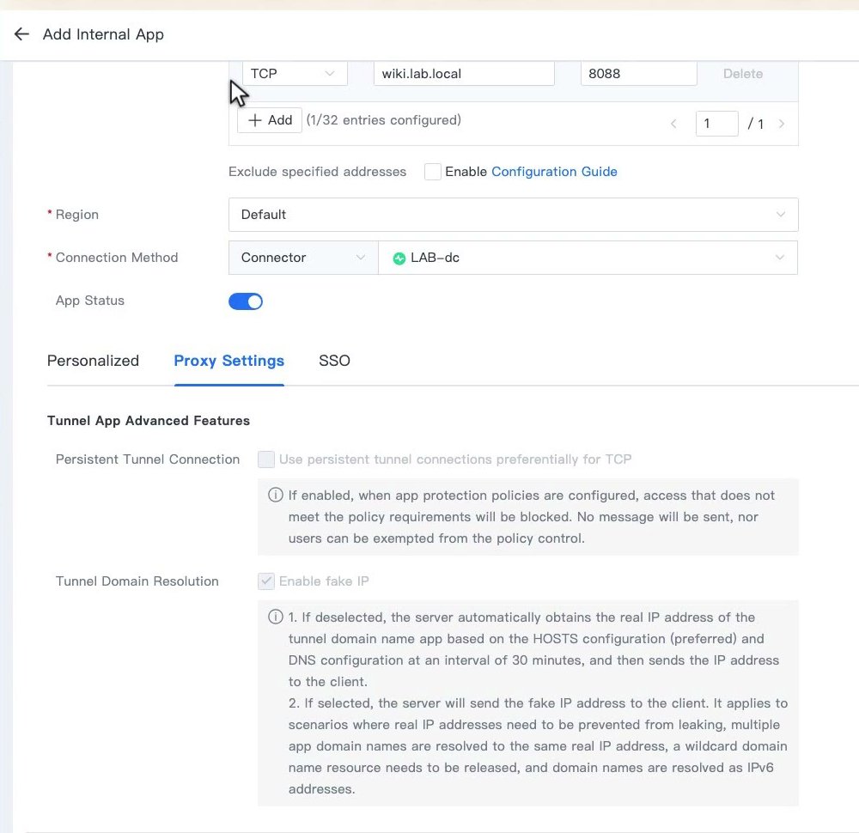Image resolution: width=859 pixels, height=833 pixels.
Task: Go to next page of address entries
Action: (x=781, y=124)
